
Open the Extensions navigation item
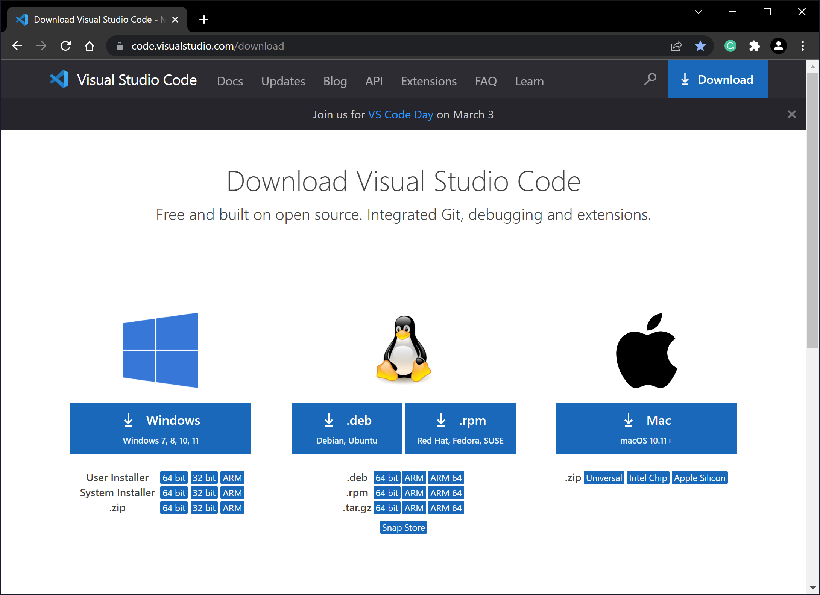pos(429,81)
